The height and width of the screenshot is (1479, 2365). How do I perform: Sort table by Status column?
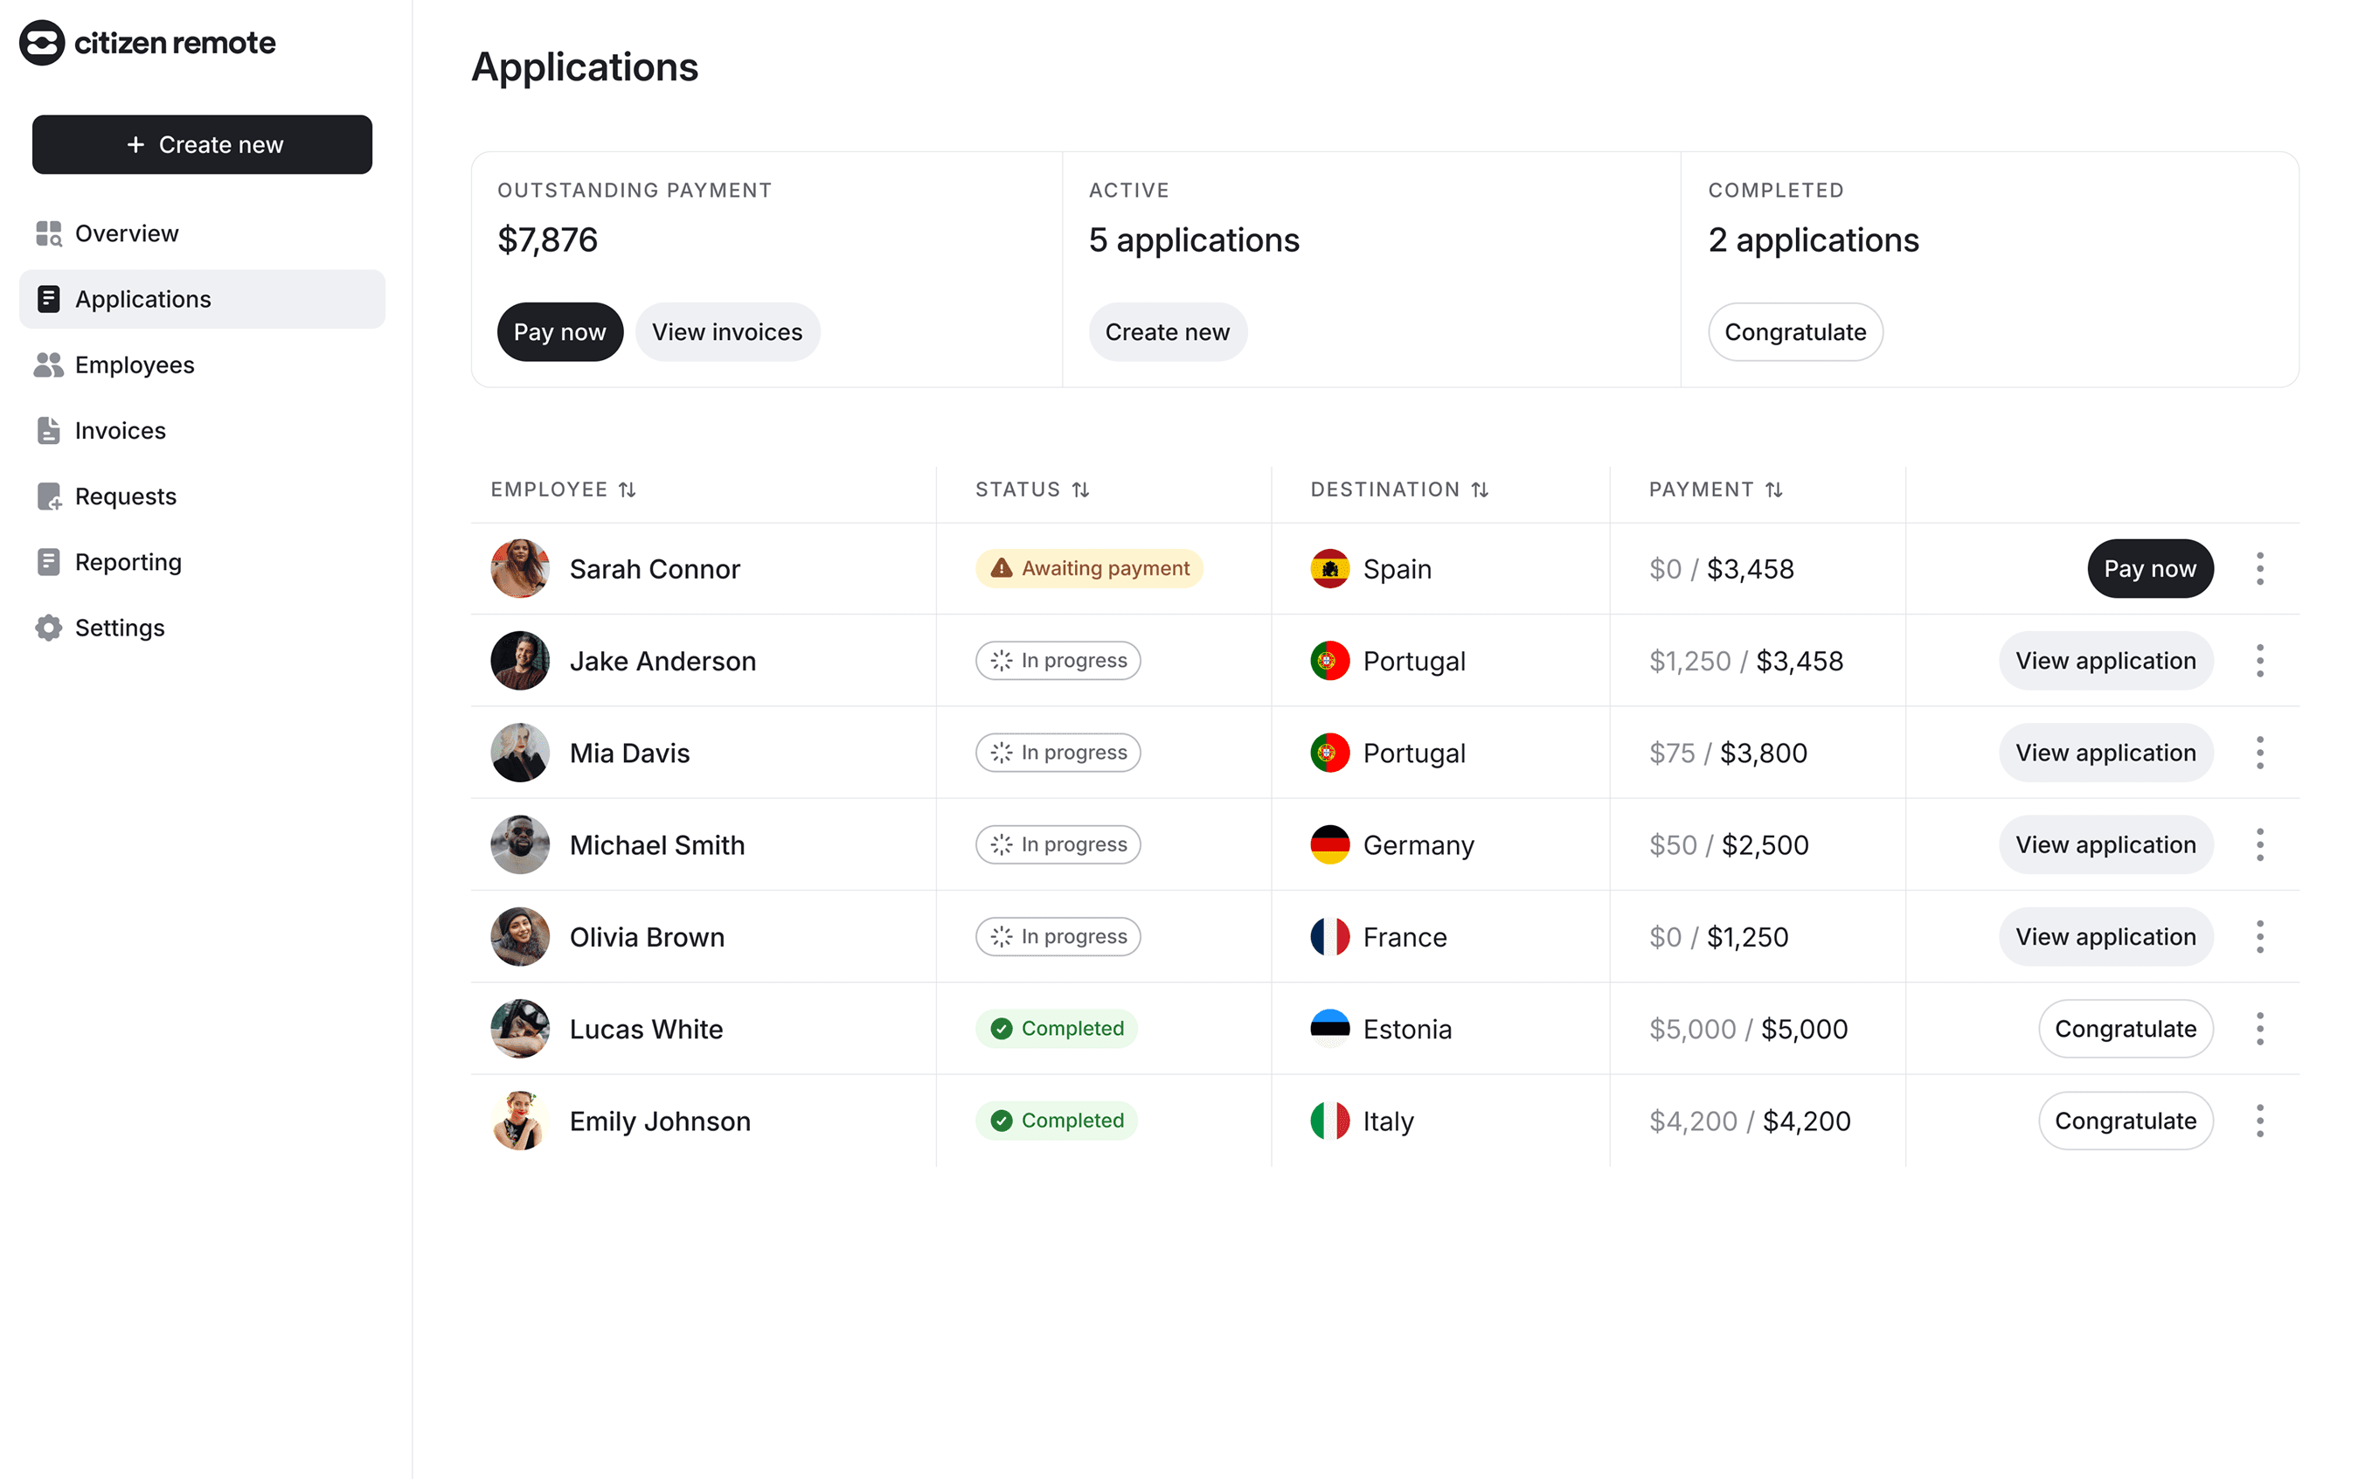tap(1079, 490)
